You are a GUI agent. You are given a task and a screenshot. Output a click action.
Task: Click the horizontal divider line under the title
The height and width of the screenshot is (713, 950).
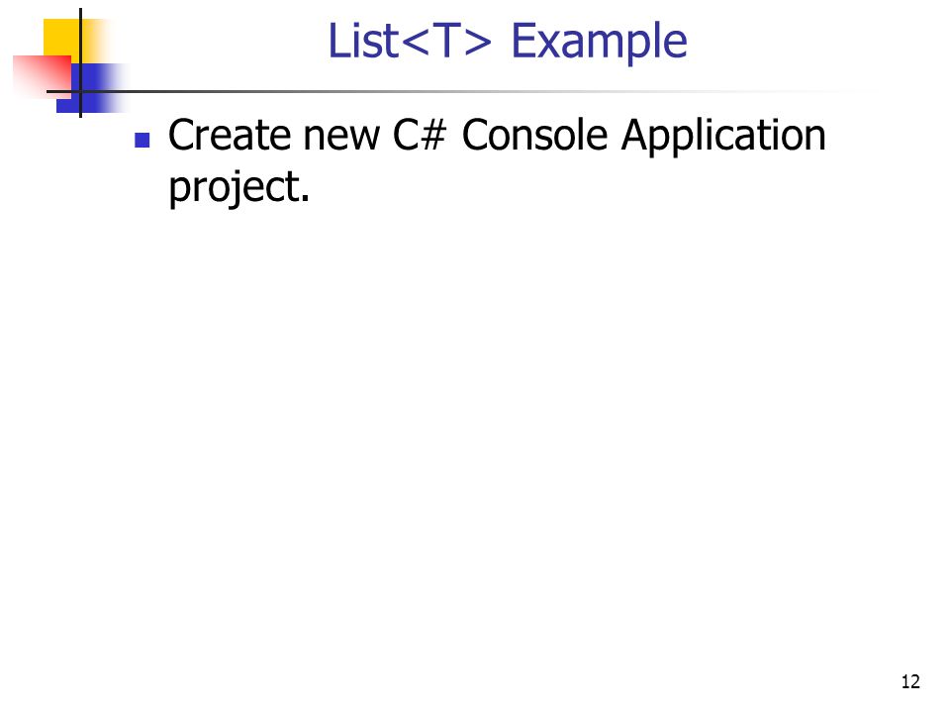460,91
